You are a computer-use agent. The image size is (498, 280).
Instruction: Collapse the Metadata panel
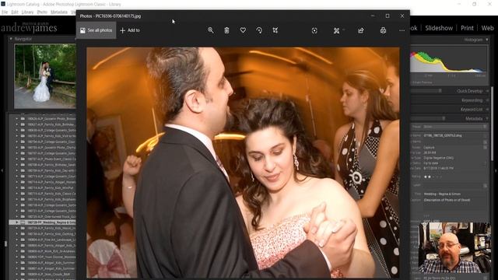[487, 118]
